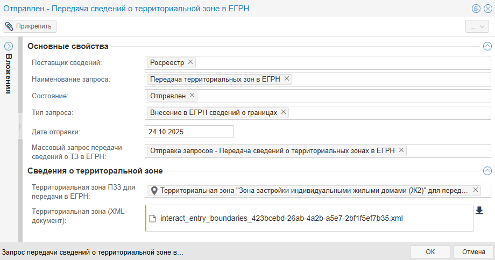Collapse the Основные свойства section

coord(487,46)
